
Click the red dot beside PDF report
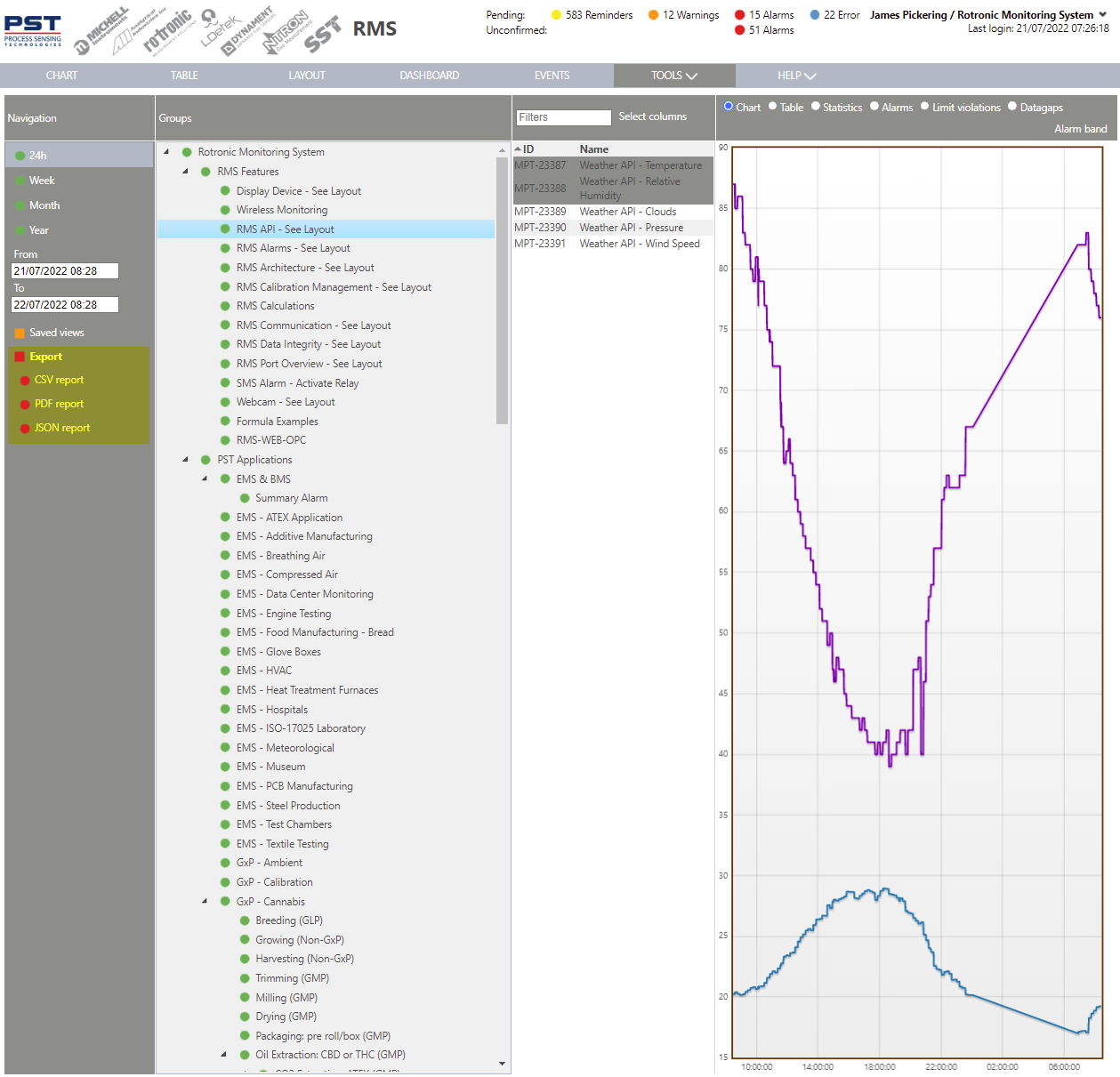click(x=25, y=405)
